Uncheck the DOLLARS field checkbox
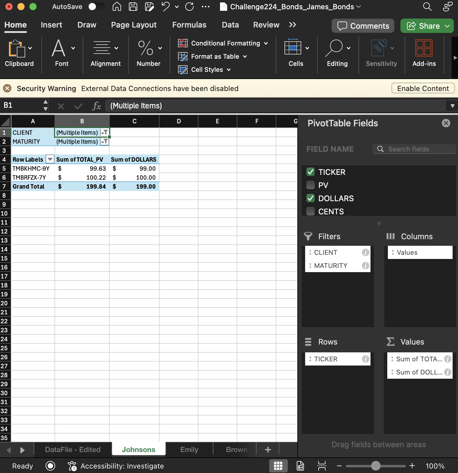The width and height of the screenshot is (458, 473). click(311, 198)
